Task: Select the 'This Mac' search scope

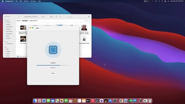Action: [25, 21]
